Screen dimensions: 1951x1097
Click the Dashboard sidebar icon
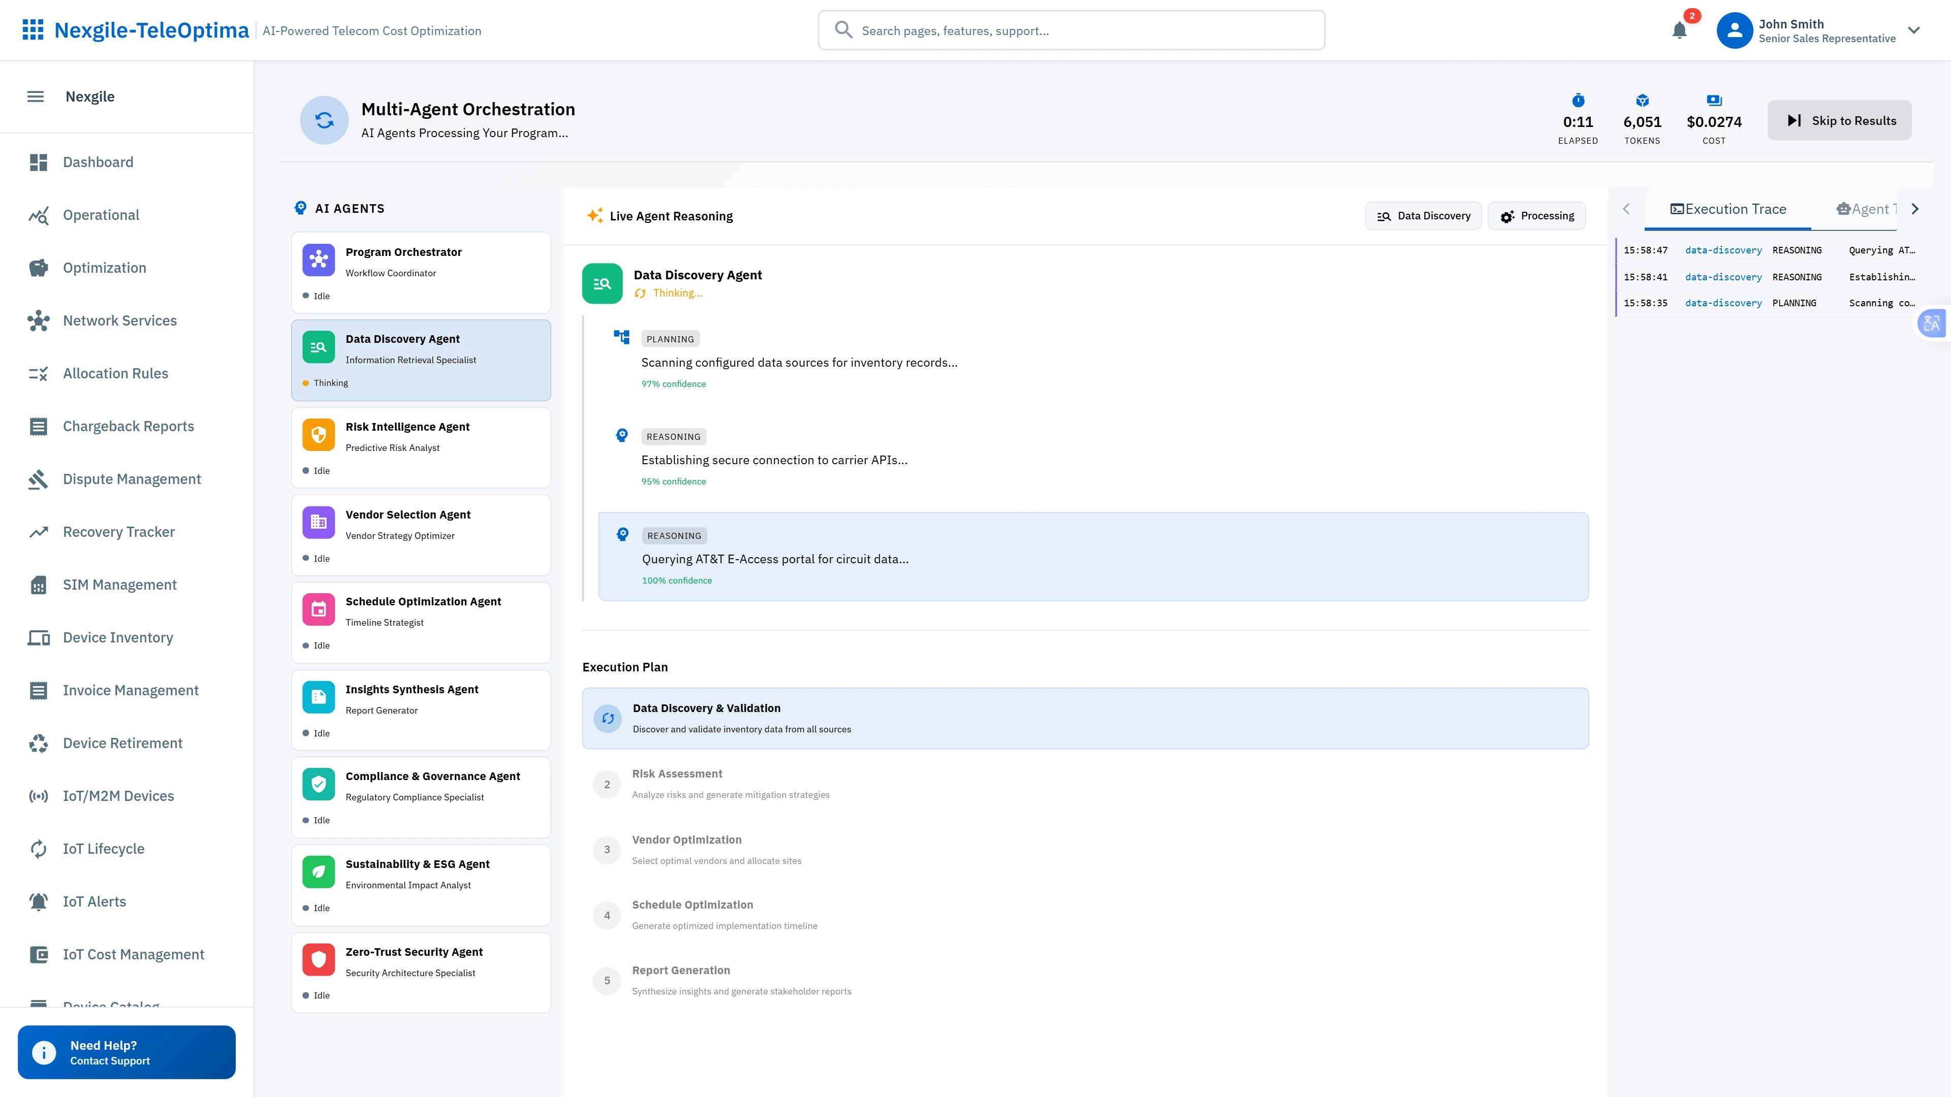tap(39, 162)
